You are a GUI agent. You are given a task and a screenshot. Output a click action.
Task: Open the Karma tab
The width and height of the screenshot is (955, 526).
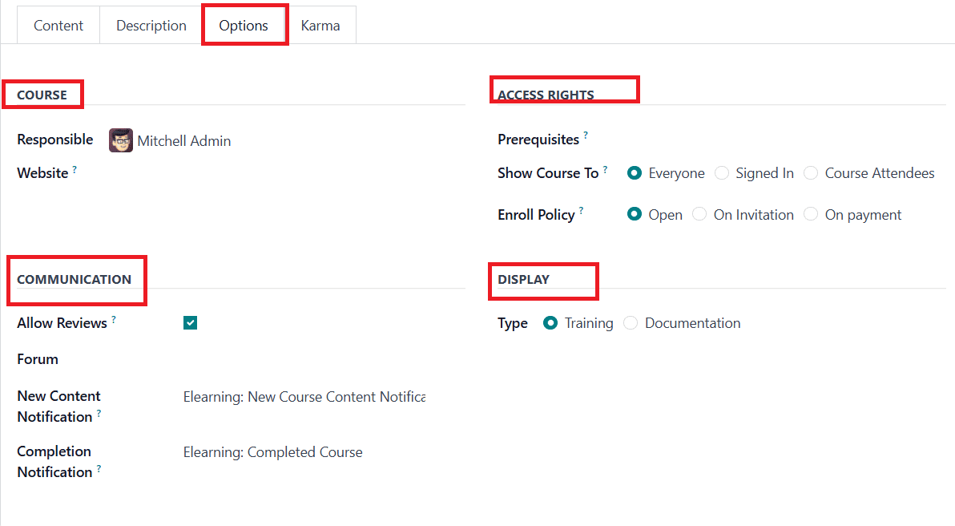point(320,26)
